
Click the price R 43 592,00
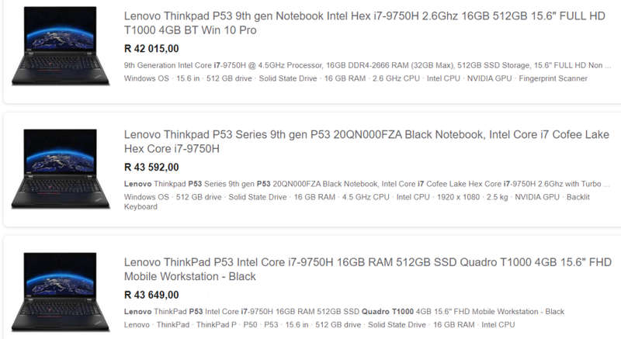(x=151, y=168)
